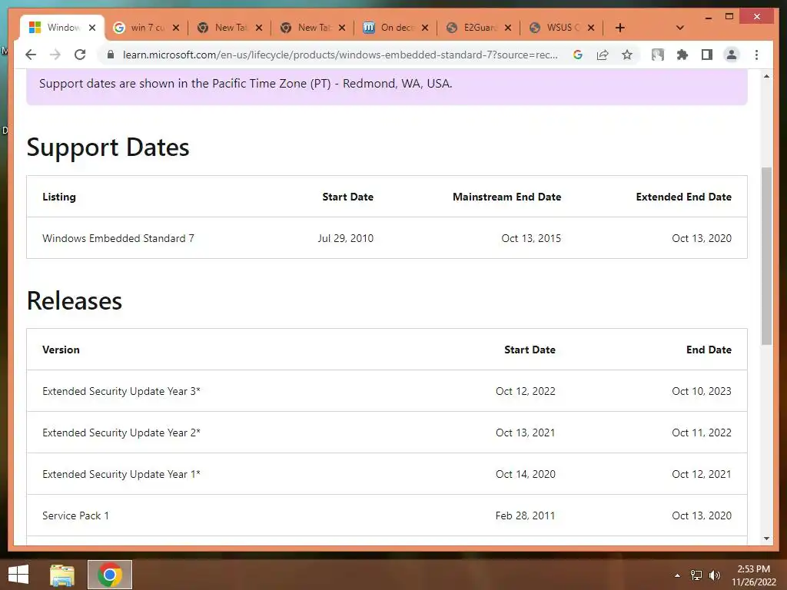This screenshot has width=787, height=590.
Task: Click the 'Support Dates' heading
Action: (108, 147)
